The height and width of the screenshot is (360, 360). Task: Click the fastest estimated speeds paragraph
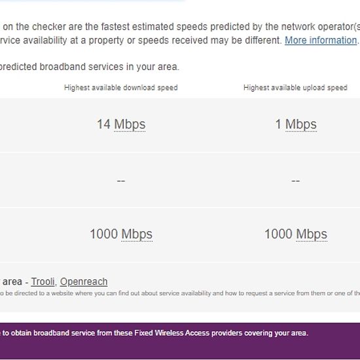pyautogui.click(x=180, y=33)
